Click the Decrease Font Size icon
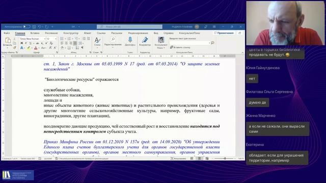This screenshot has height=183, width=326. 55,48
